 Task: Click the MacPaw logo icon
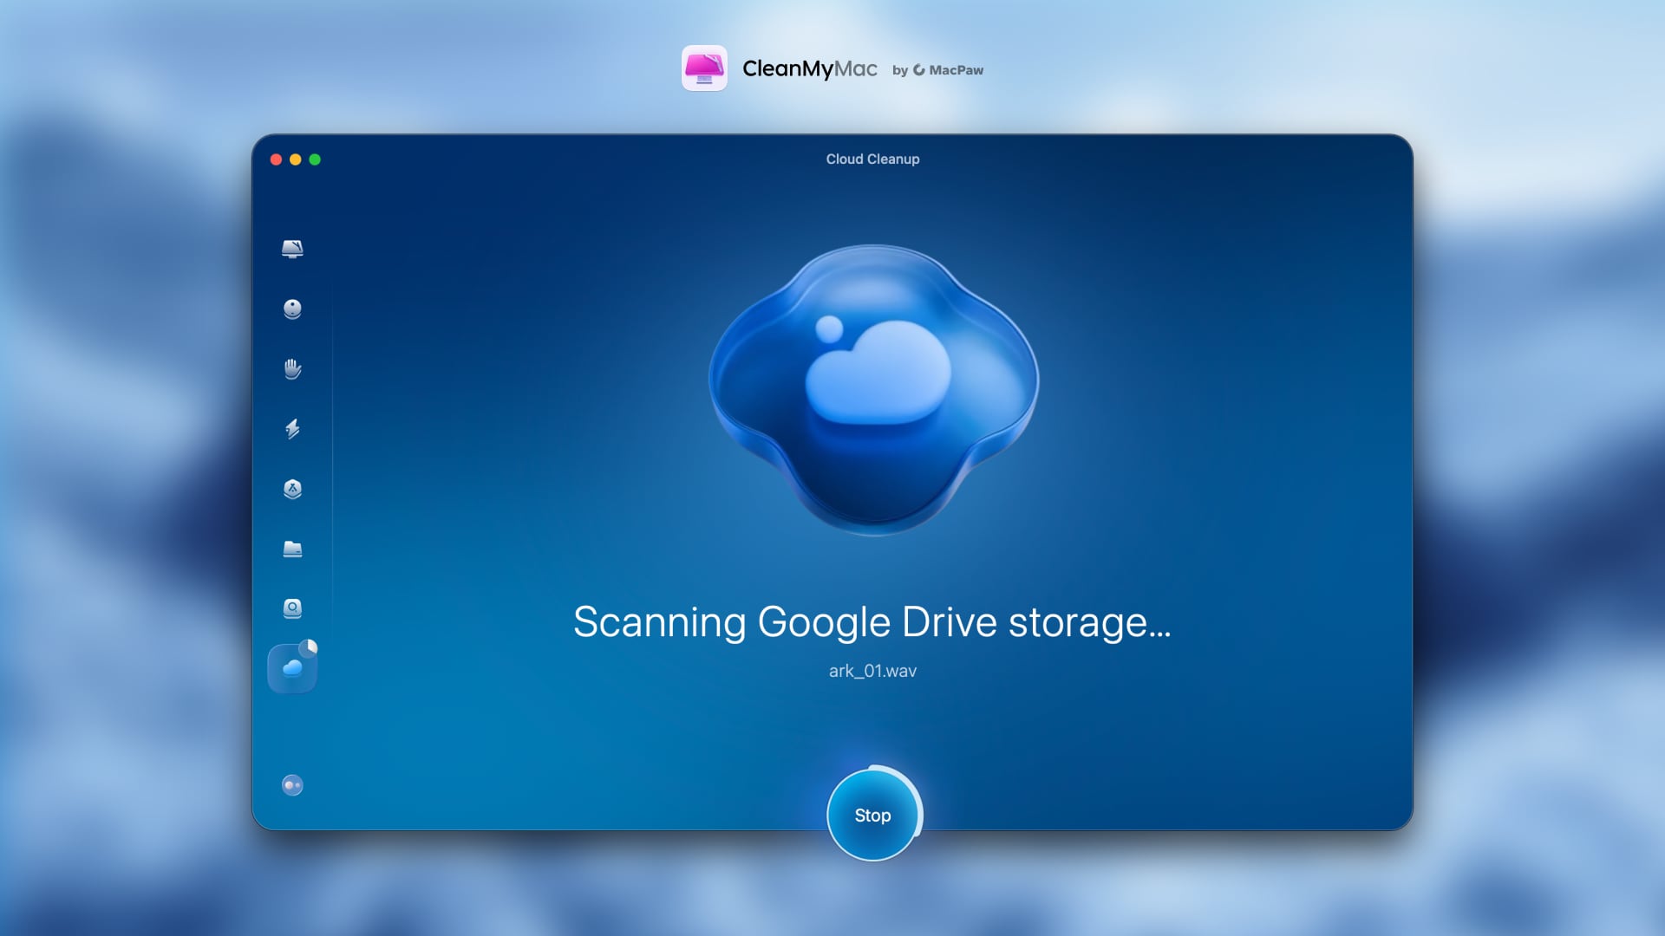point(919,70)
